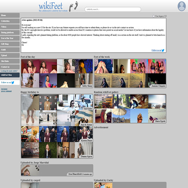The image size is (188, 188).
Task: Open the Site Rules page
Action: coord(10,61)
